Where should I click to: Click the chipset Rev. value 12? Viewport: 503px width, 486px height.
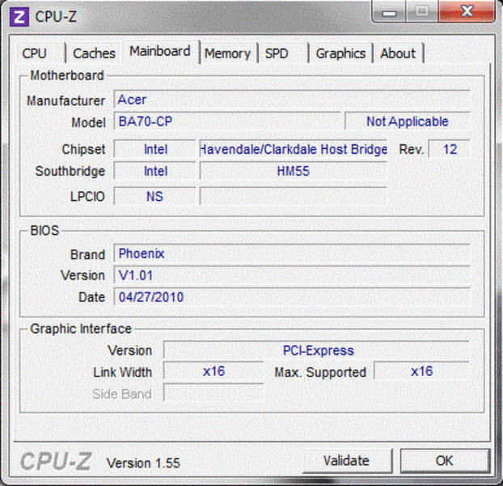450,149
